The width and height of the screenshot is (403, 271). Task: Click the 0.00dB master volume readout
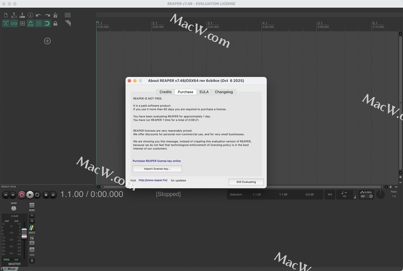click(14, 216)
